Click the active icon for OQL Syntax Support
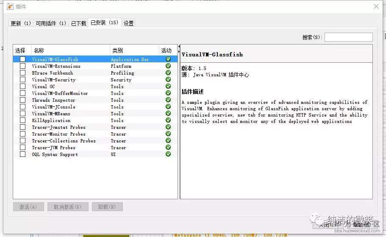Viewport: 386px width, 237px height. click(168, 154)
